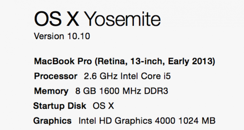Click the 10.10 version number
244x130 pixels.
[79, 36]
